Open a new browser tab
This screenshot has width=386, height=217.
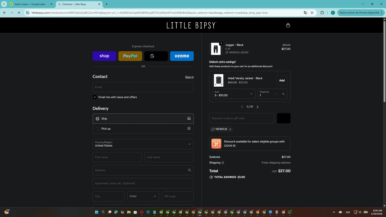coord(107,4)
